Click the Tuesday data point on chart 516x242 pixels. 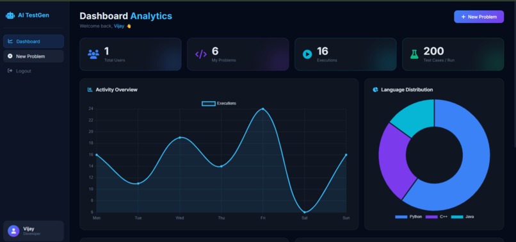138,183
